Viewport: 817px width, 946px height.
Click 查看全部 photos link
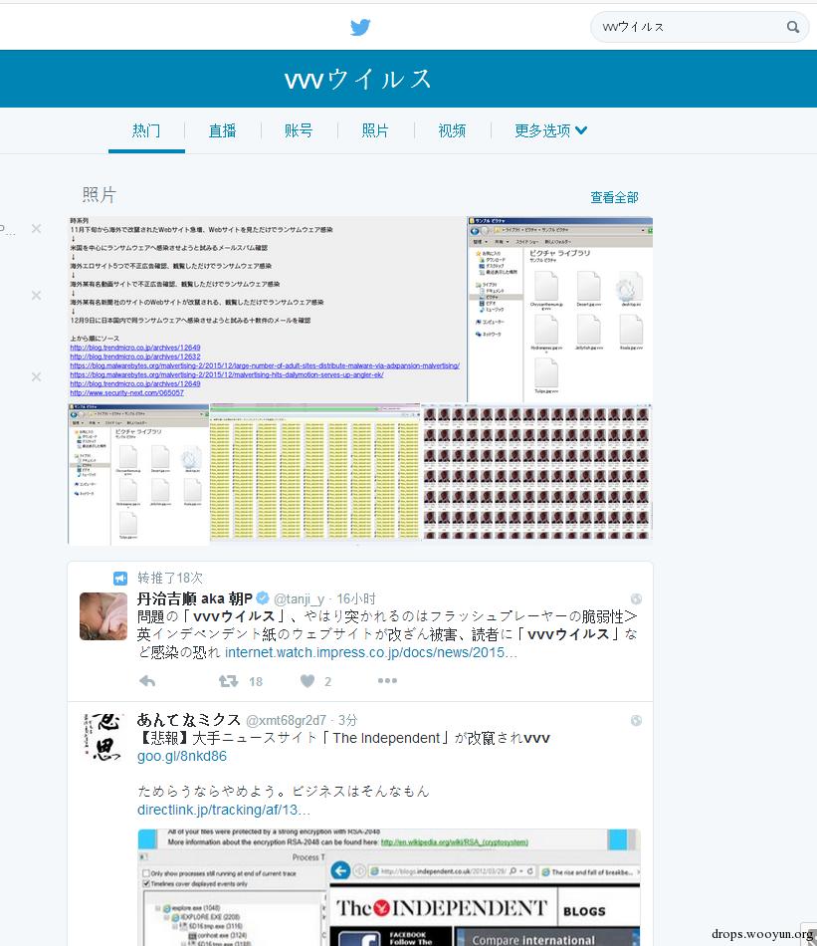click(614, 197)
